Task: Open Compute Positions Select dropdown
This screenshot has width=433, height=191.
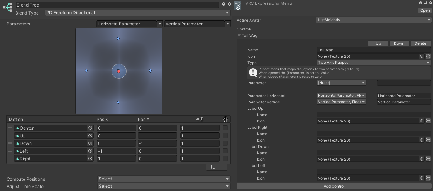Action: (x=164, y=179)
